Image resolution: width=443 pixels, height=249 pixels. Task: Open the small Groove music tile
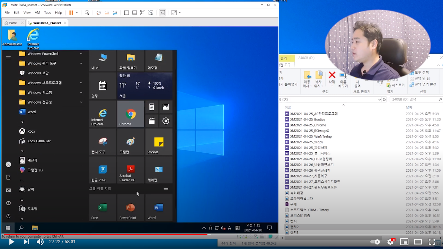[x=166, y=121]
